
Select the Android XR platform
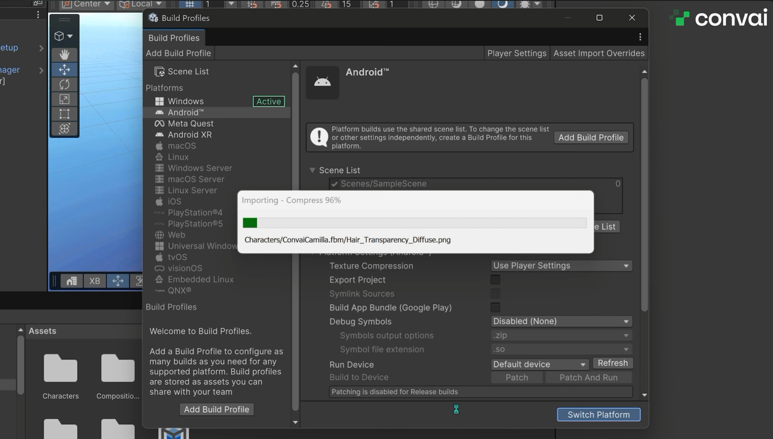217,135
